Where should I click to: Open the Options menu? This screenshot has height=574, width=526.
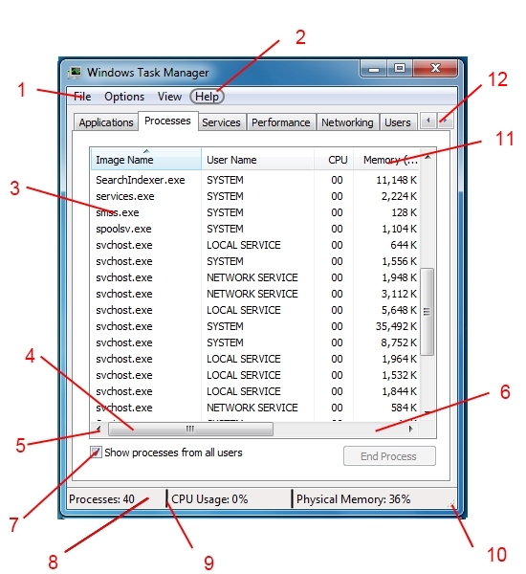click(124, 97)
